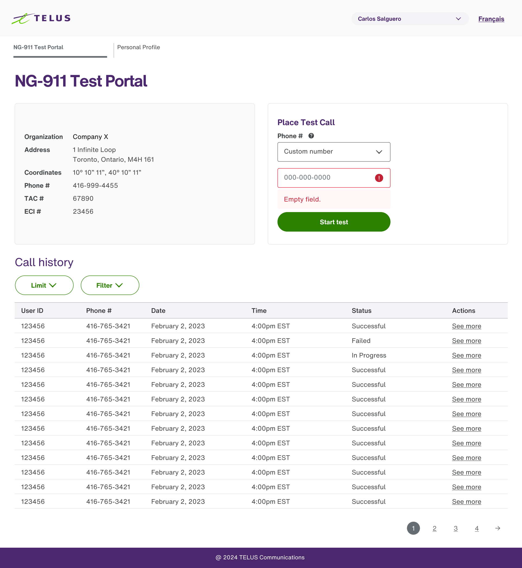
Task: Click the Start test button
Action: click(x=334, y=222)
